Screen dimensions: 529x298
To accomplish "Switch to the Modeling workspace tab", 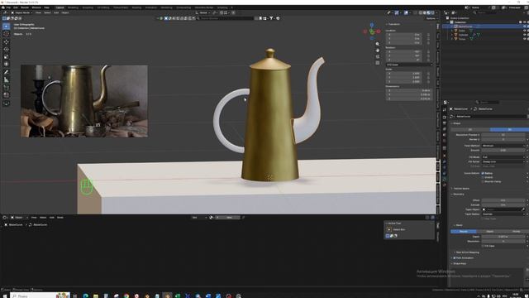I will click(73, 7).
